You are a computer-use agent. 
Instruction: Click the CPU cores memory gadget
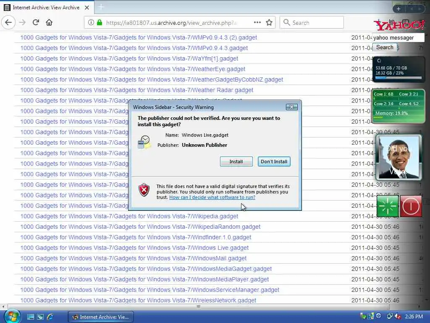(x=398, y=106)
